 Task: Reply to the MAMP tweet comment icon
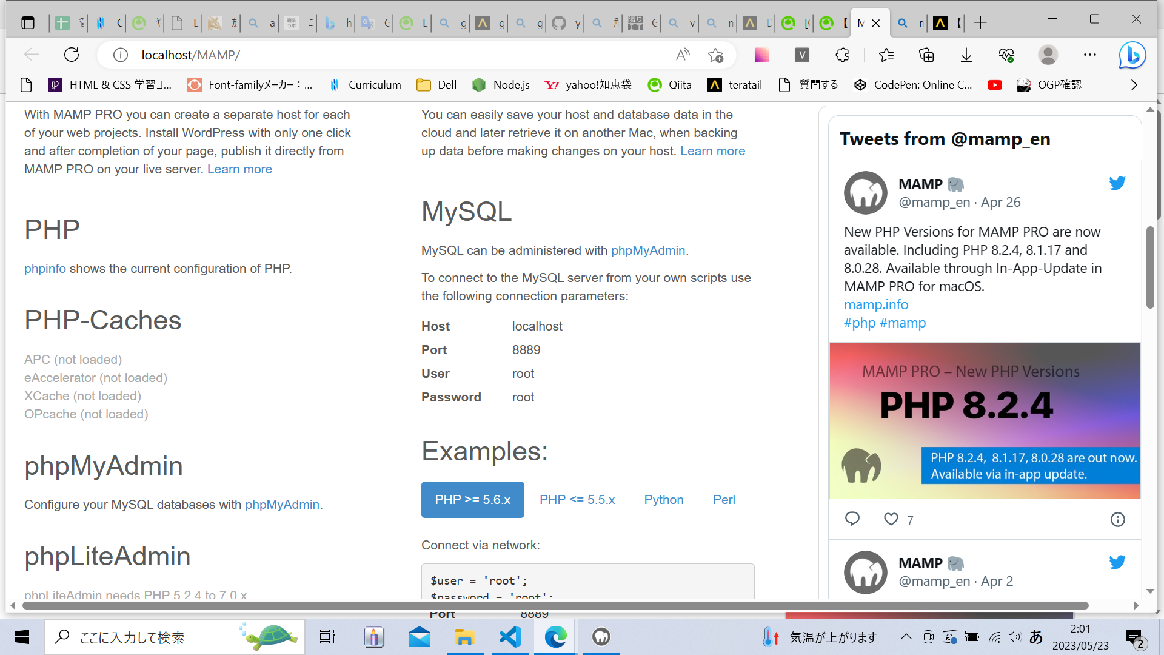coord(852,519)
